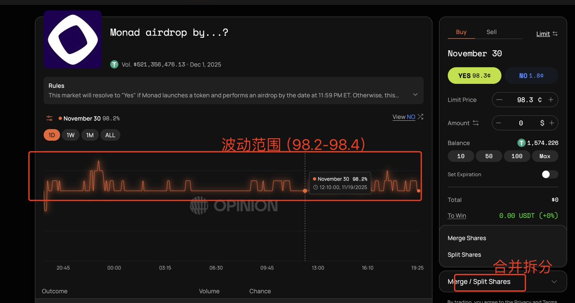575x303 pixels.
Task: Click the Monad market logo thumbnail
Action: click(72, 39)
